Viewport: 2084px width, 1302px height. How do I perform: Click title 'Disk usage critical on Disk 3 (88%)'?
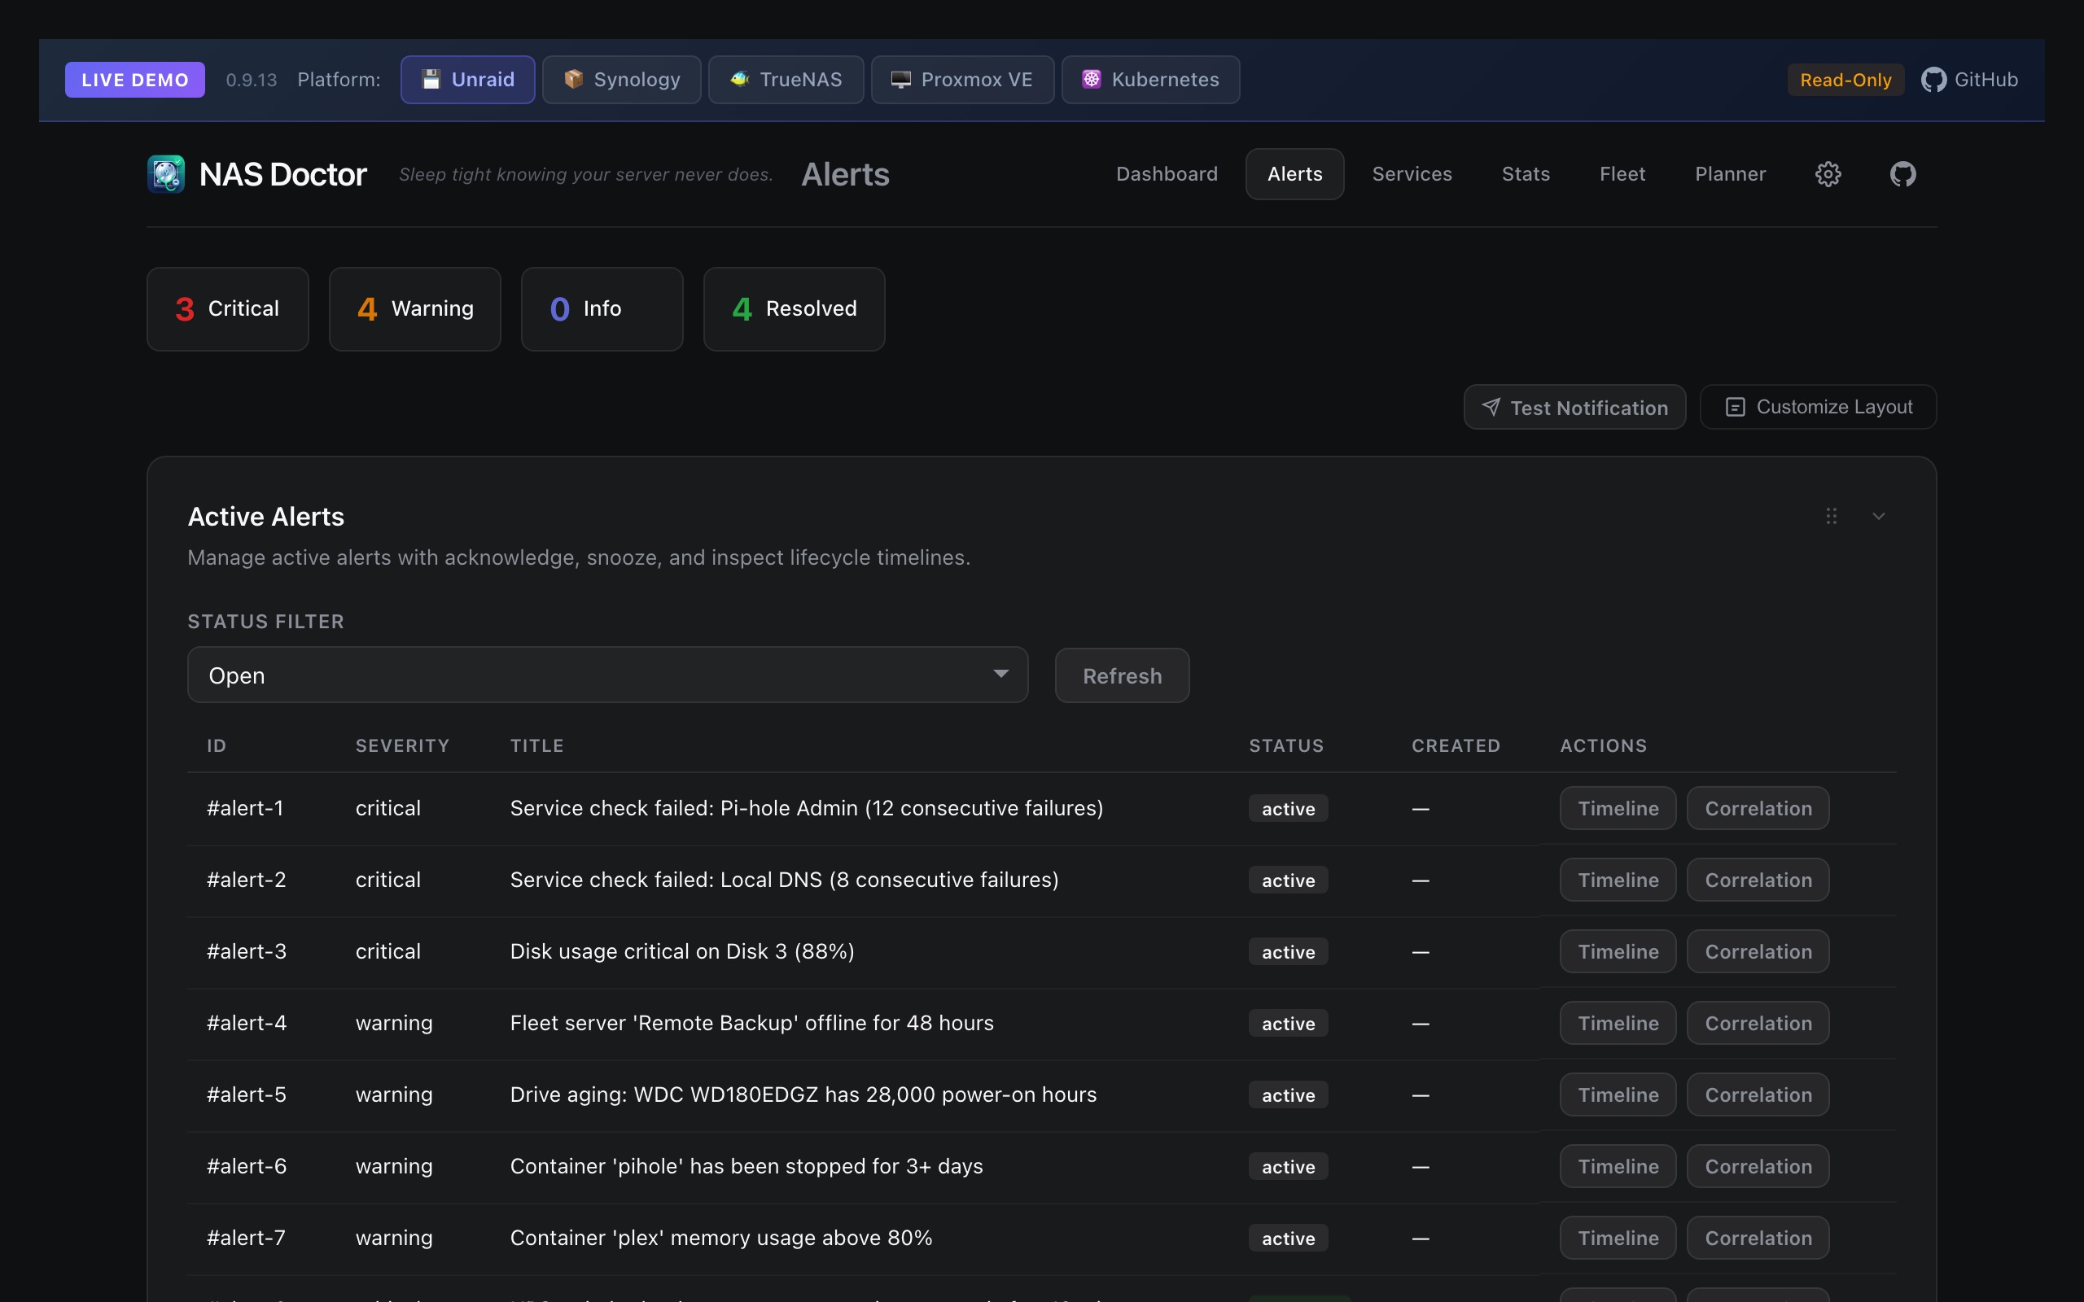(x=682, y=950)
